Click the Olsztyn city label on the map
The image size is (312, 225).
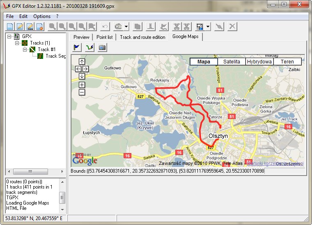coord(218,136)
